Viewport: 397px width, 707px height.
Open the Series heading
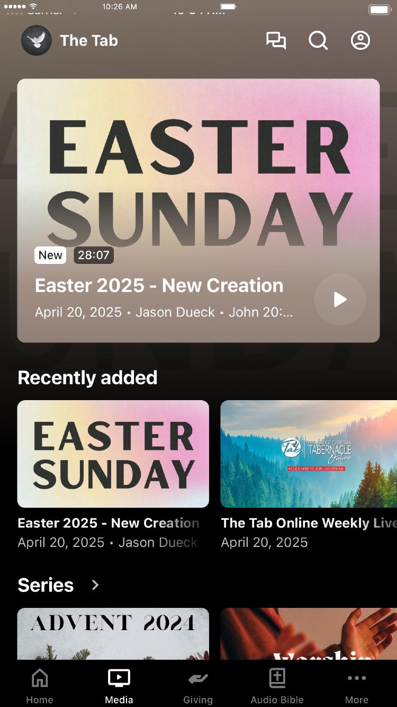pos(46,585)
